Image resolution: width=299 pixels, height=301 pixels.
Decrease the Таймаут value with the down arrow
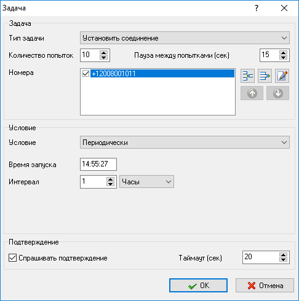pos(284,260)
